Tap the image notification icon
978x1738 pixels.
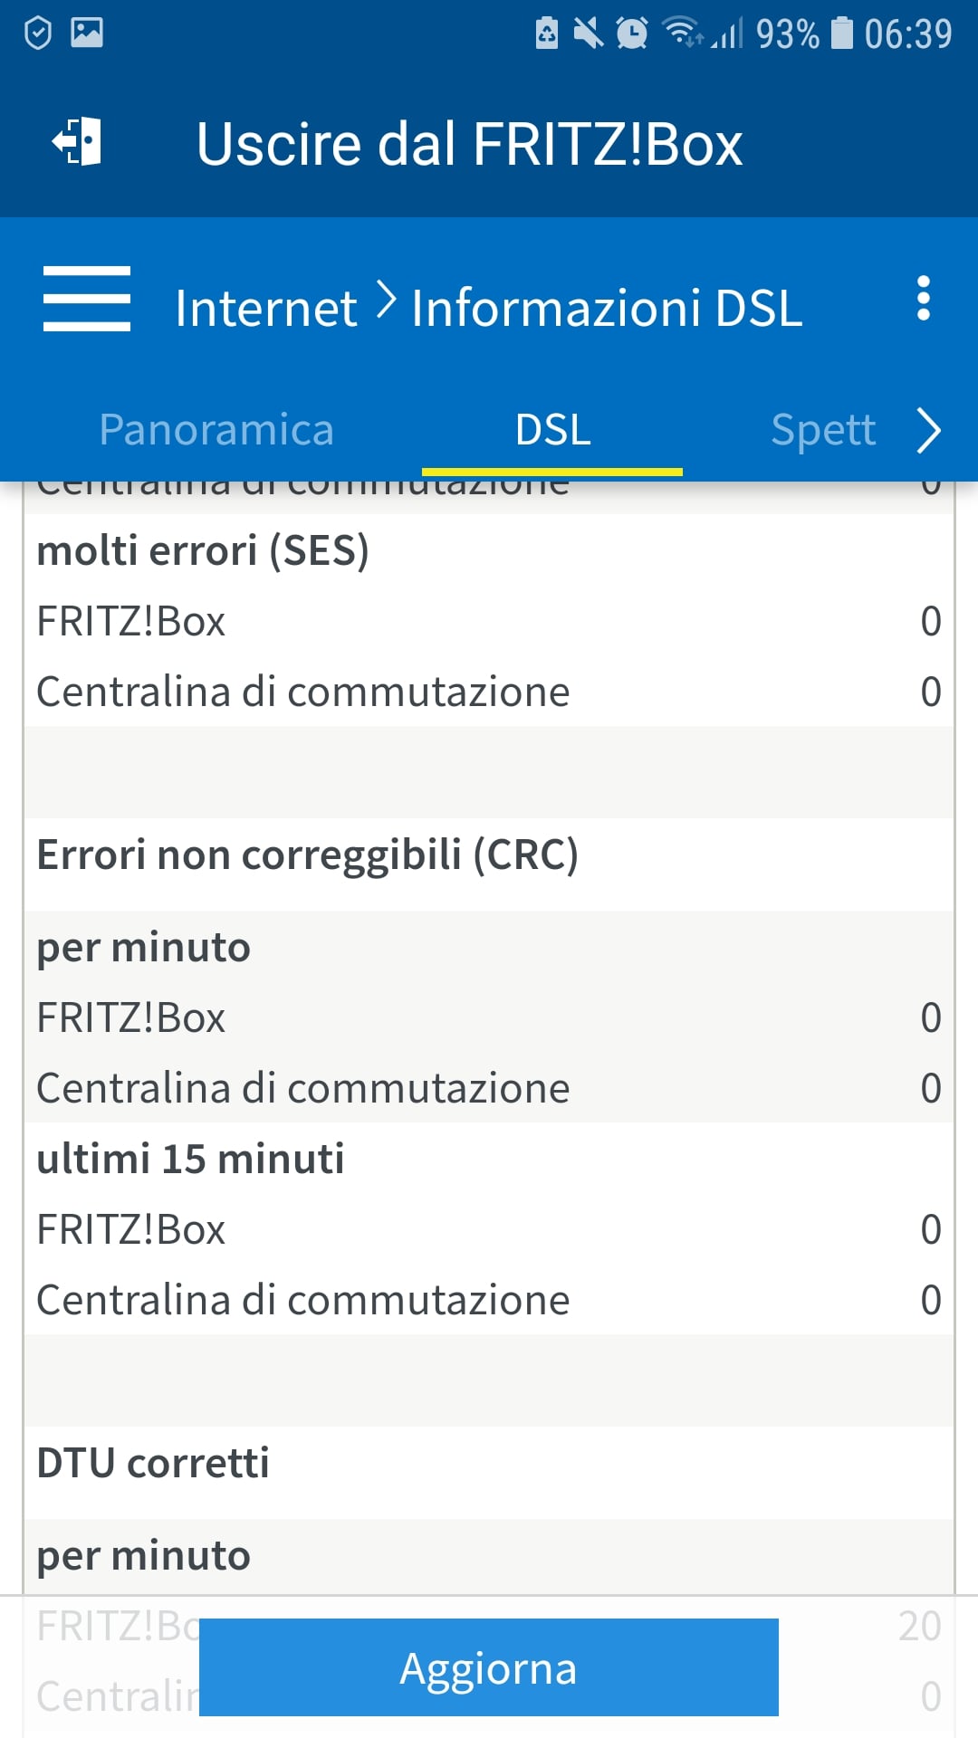(x=87, y=33)
